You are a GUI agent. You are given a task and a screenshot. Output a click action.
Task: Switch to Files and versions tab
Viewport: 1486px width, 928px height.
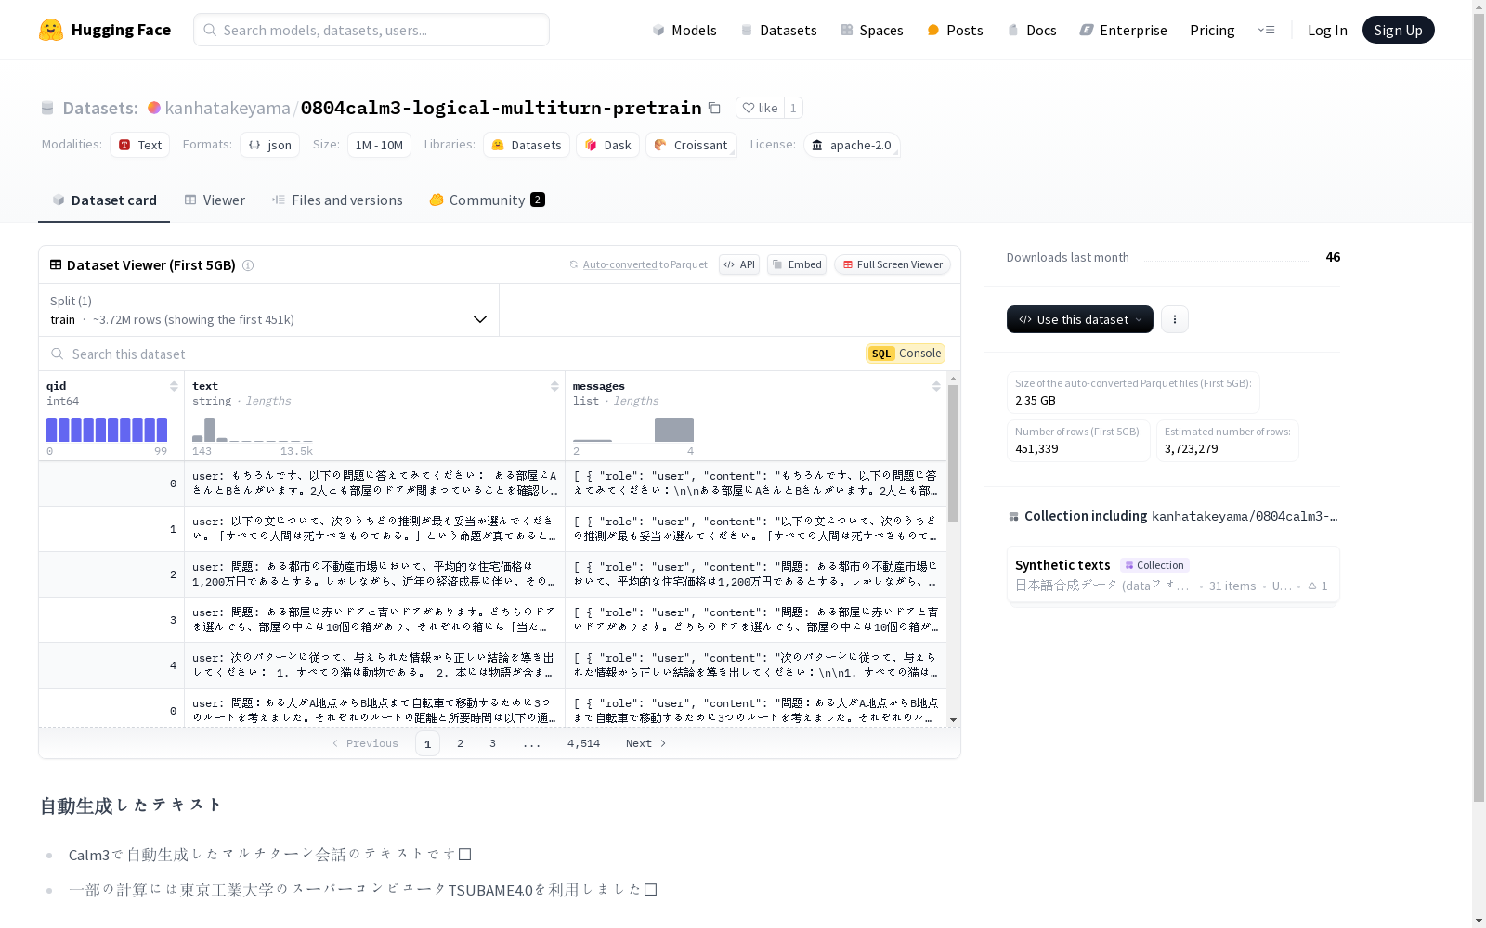click(337, 200)
